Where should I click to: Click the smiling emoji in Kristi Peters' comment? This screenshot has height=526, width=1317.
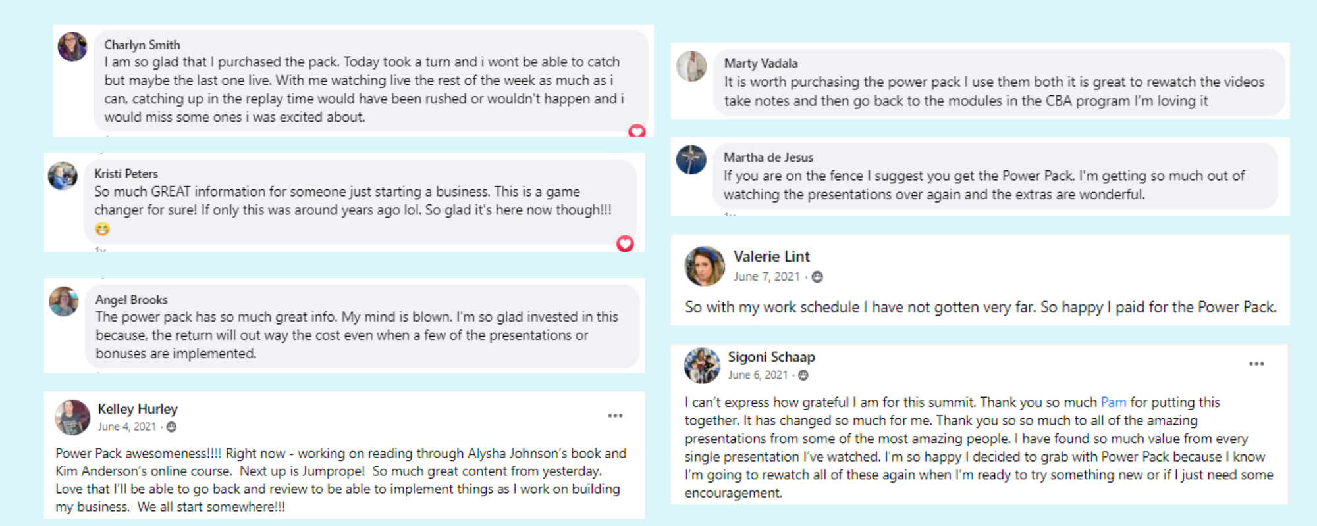coord(102,229)
